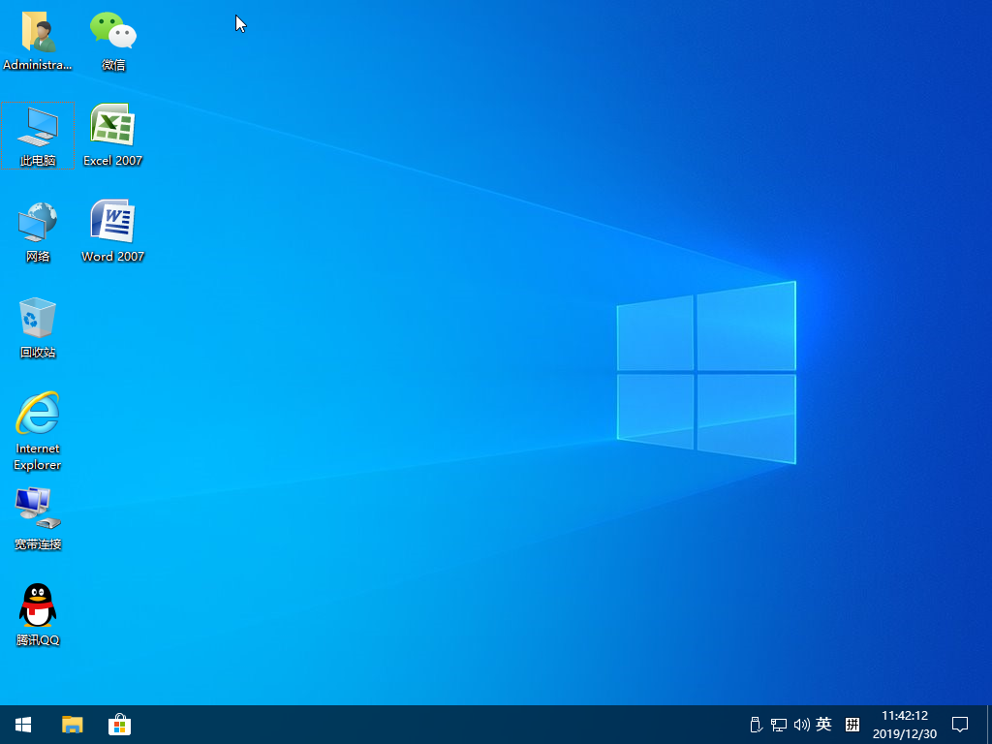Switch input language via 英 indicator

pyautogui.click(x=823, y=724)
